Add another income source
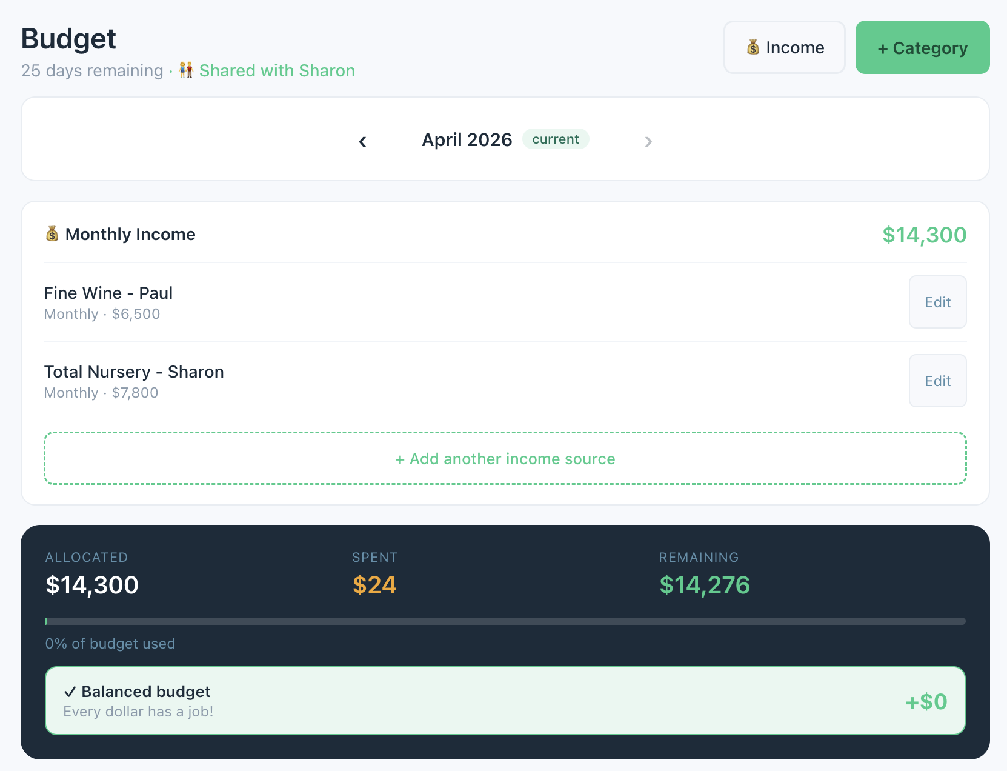 [505, 458]
